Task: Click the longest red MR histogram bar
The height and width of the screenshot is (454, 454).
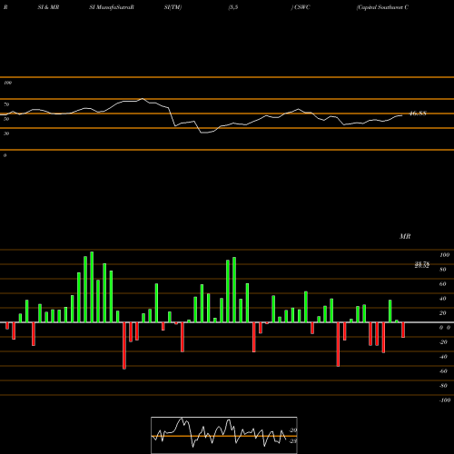Action: (124, 346)
